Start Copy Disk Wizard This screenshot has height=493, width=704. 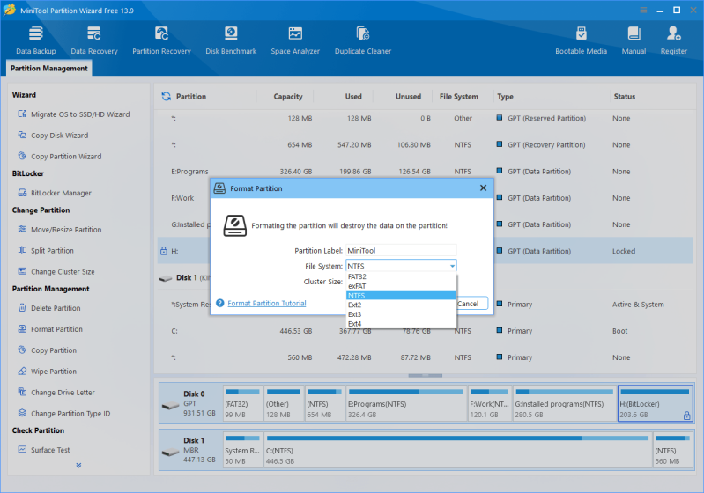[53, 136]
